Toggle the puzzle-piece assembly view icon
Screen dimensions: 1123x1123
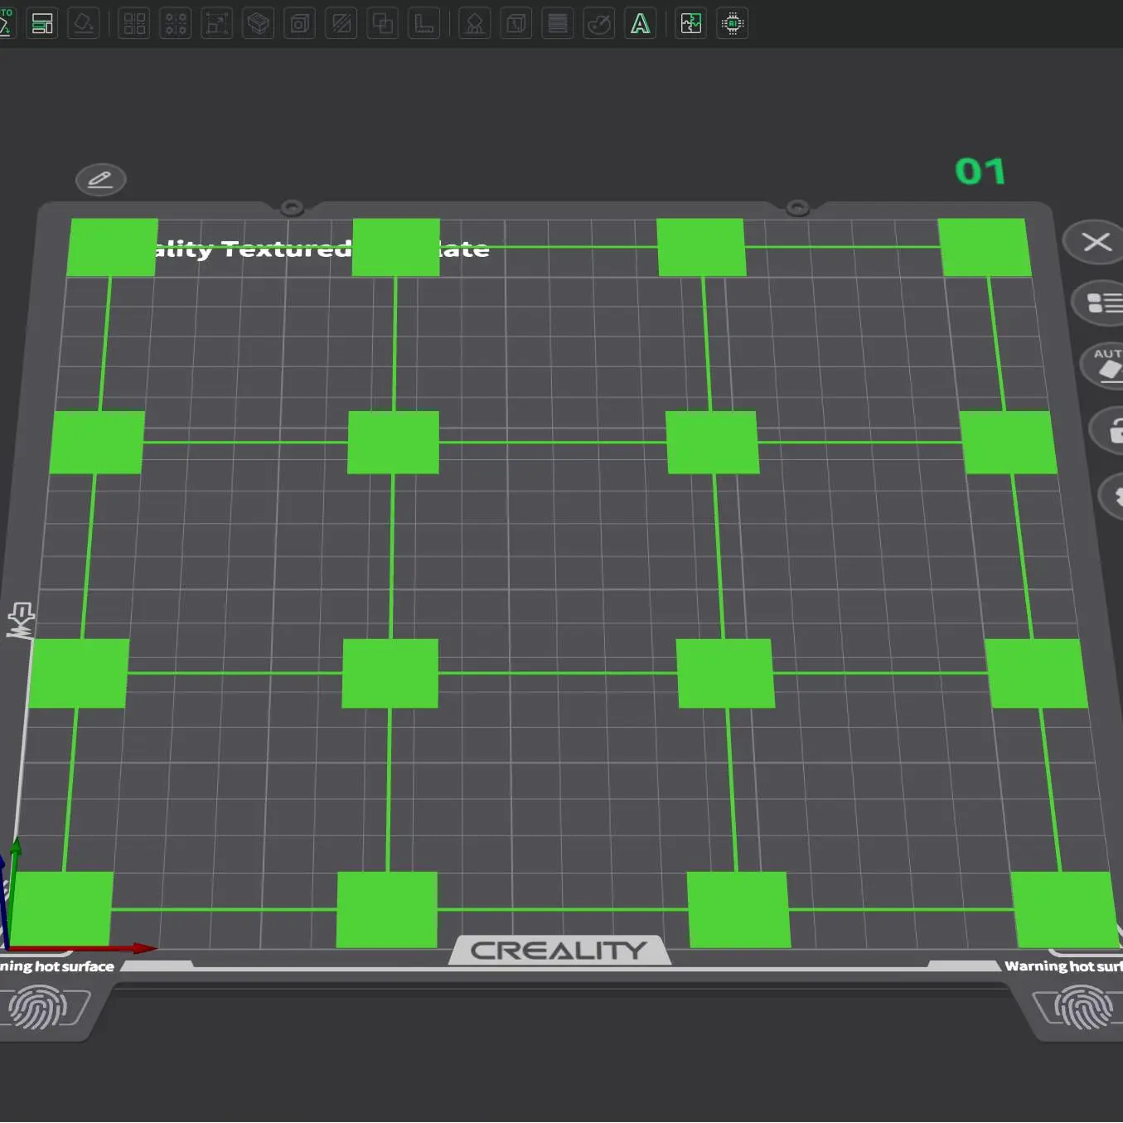691,23
